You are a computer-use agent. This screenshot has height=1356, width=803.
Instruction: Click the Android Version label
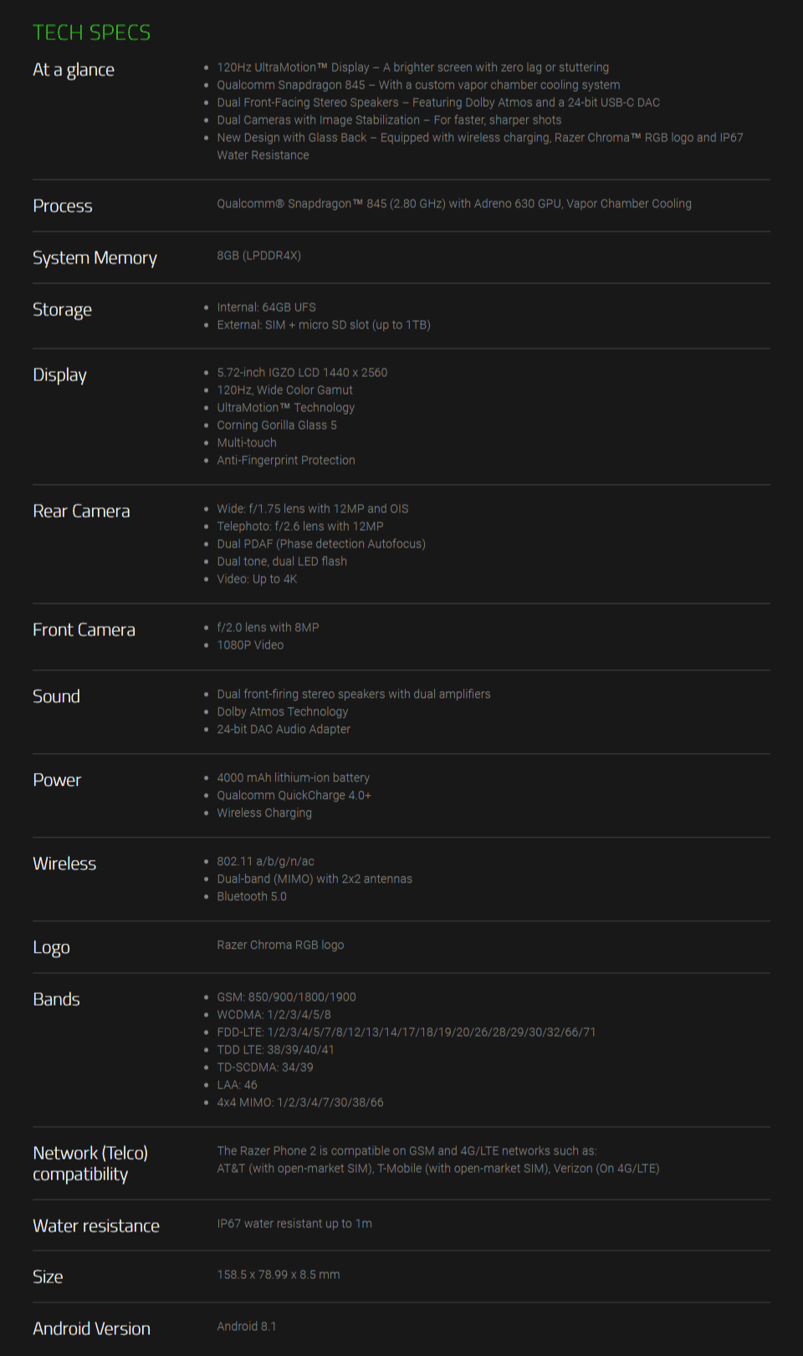pos(92,1328)
